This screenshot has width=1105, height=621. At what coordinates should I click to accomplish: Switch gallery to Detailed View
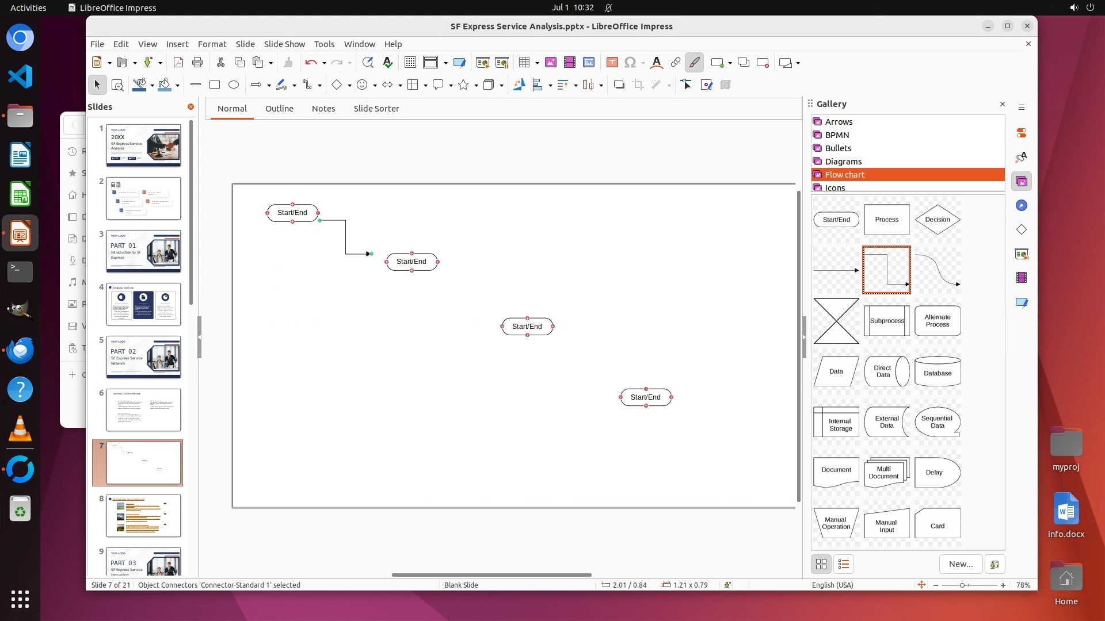tap(844, 565)
